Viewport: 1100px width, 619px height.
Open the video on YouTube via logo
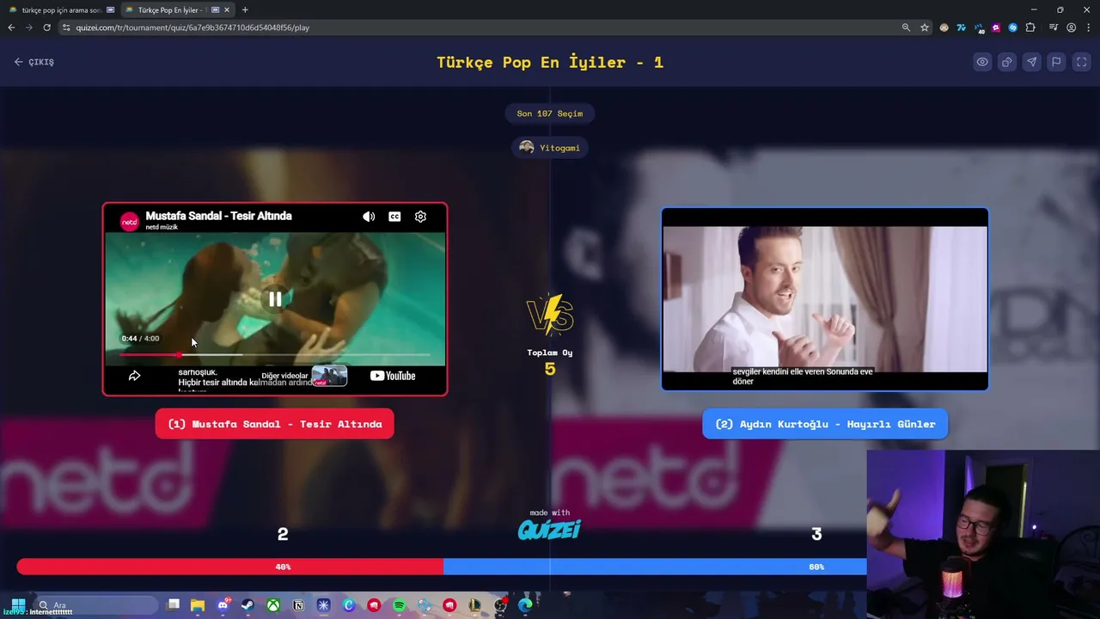(393, 376)
